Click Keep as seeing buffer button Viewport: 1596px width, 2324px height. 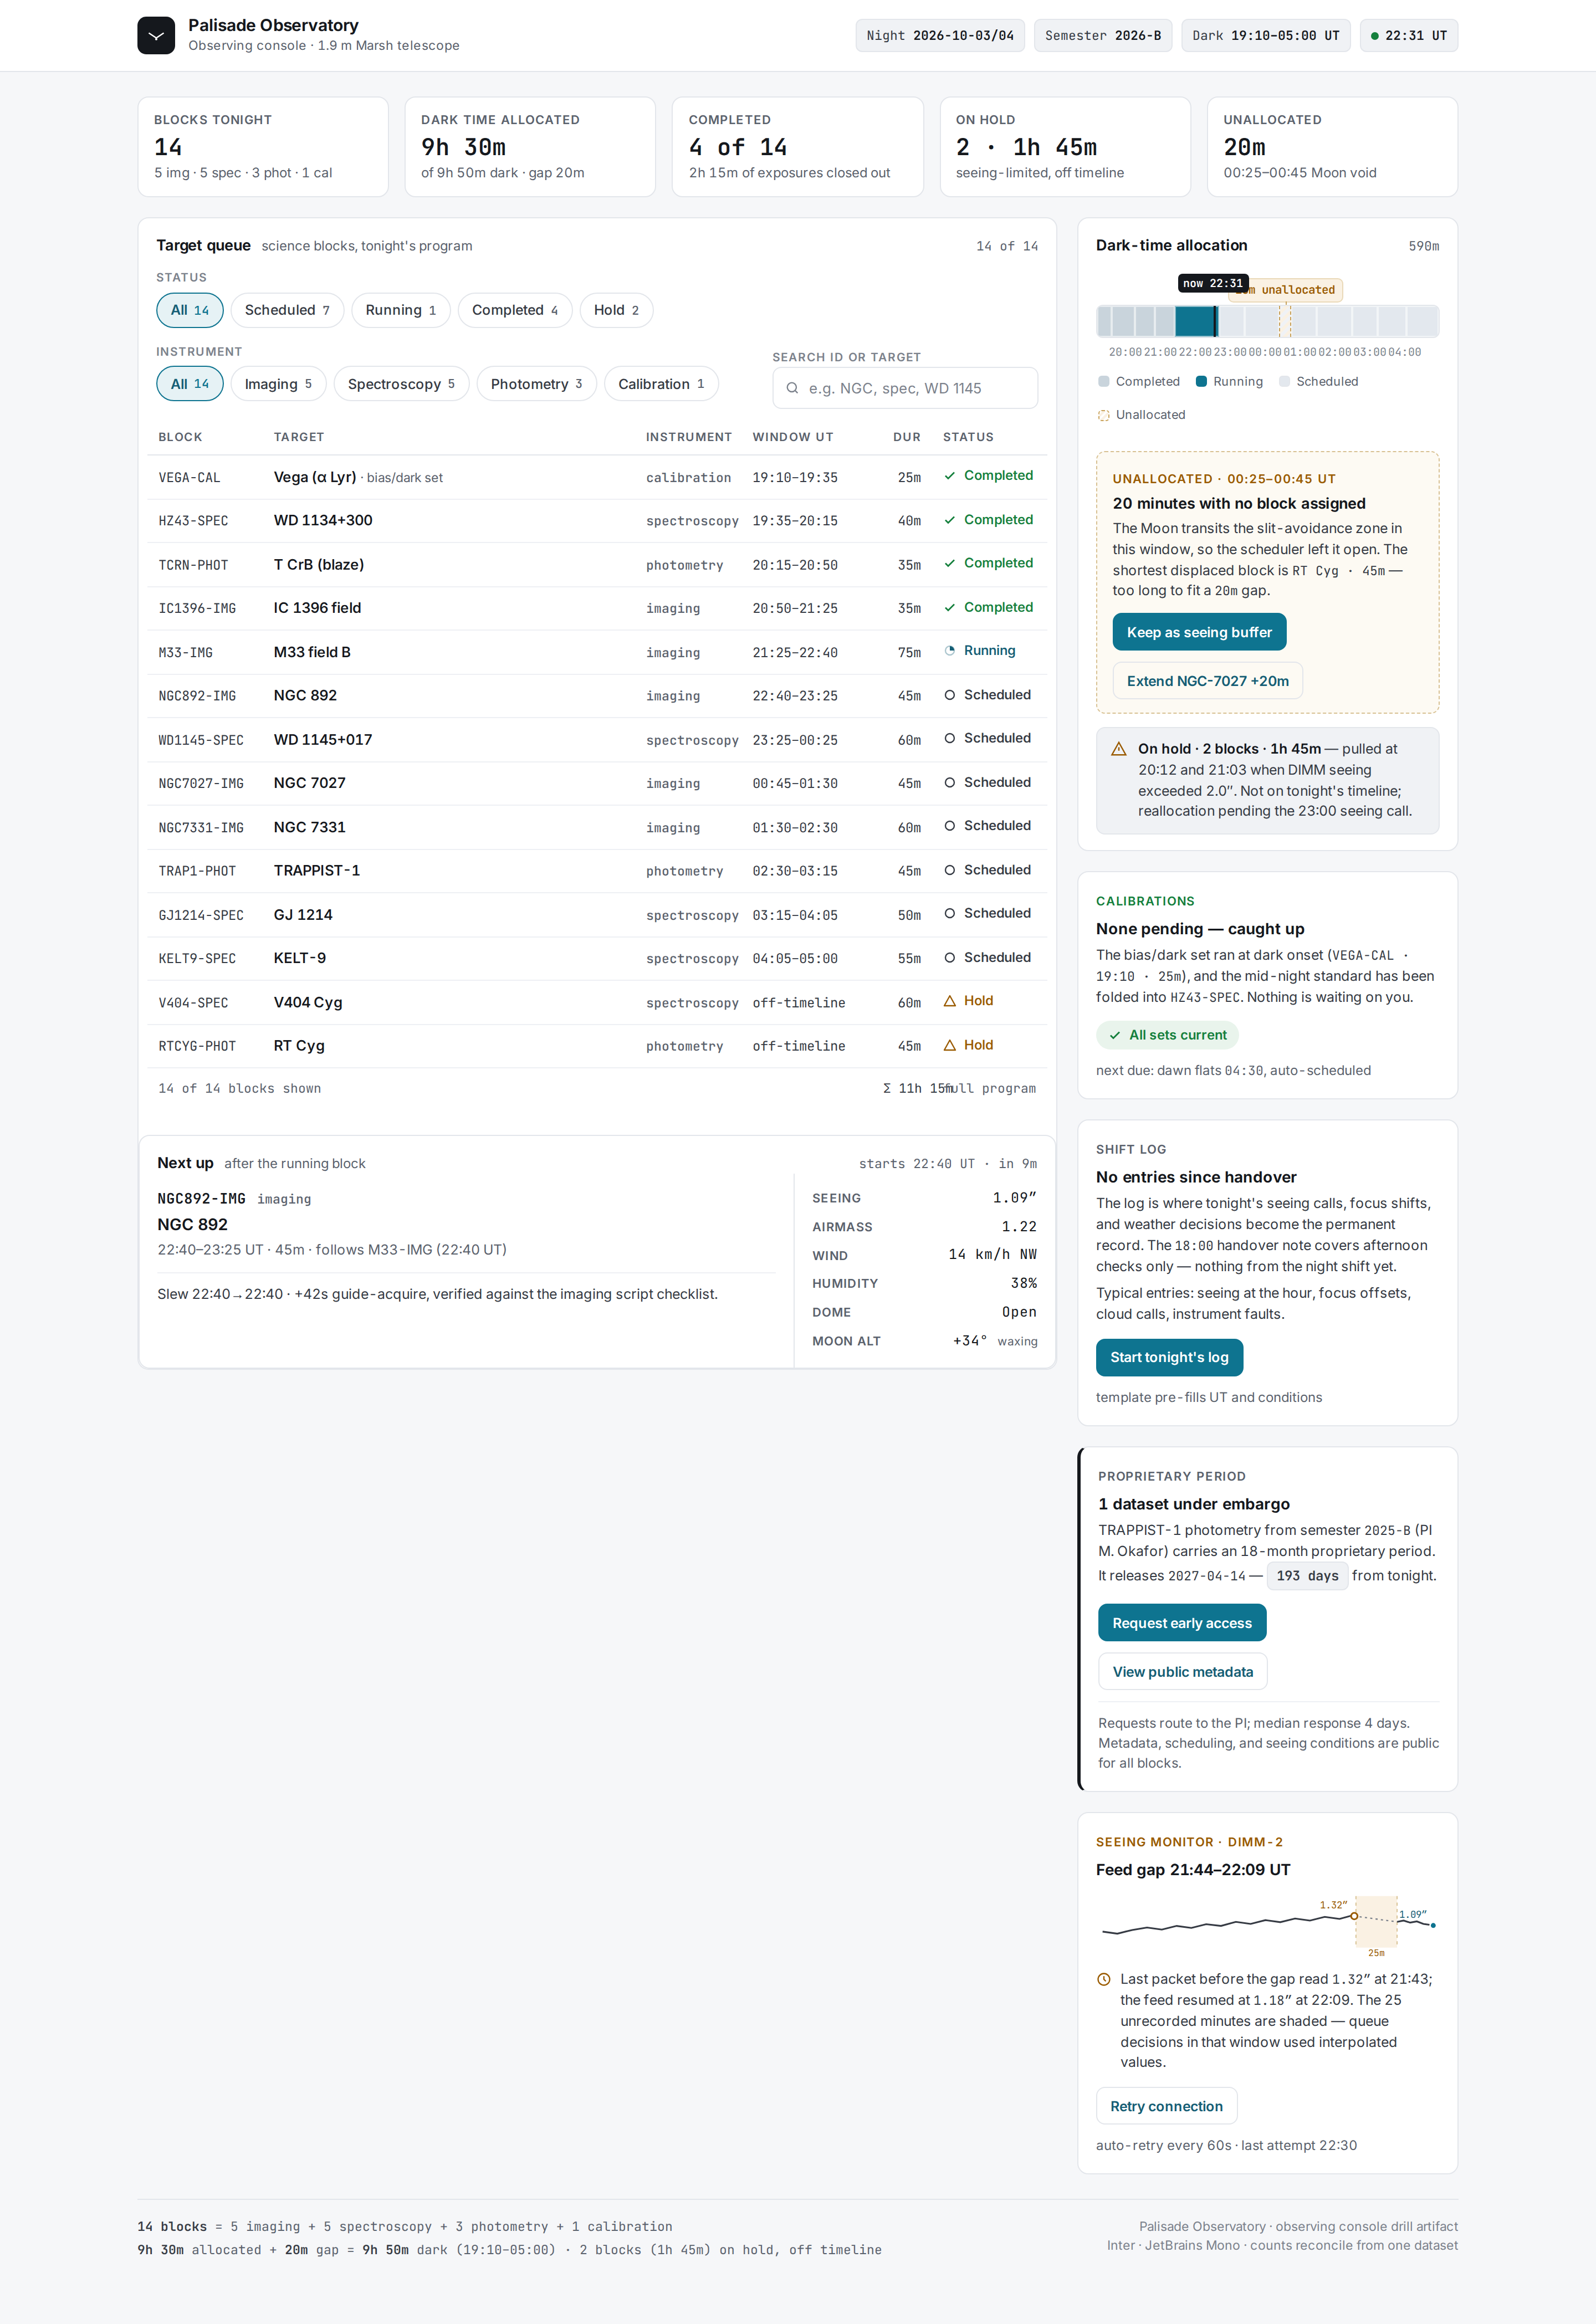pyautogui.click(x=1199, y=632)
